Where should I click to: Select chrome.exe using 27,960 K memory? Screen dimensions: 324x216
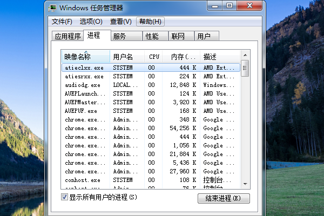click(151, 172)
